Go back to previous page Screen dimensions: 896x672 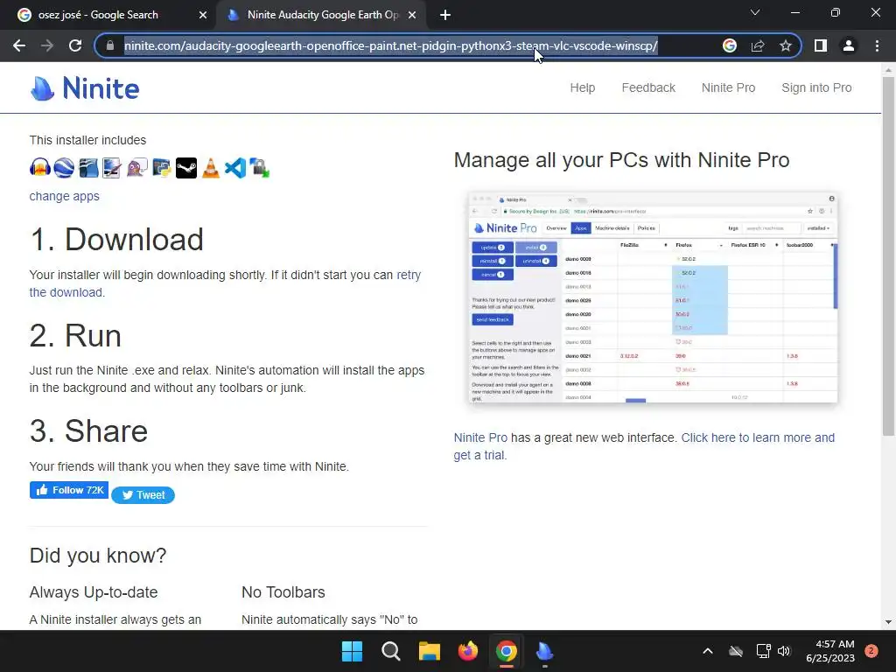pos(19,45)
